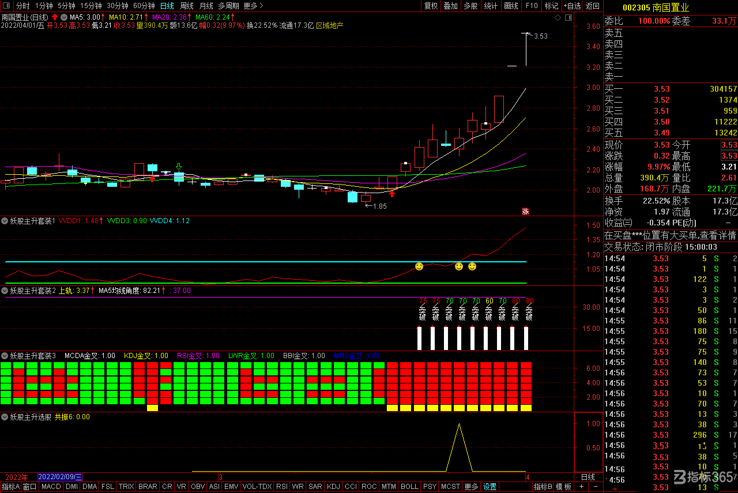This screenshot has height=493, width=738.
Task: Open indicator 设置 settings
Action: click(490, 487)
